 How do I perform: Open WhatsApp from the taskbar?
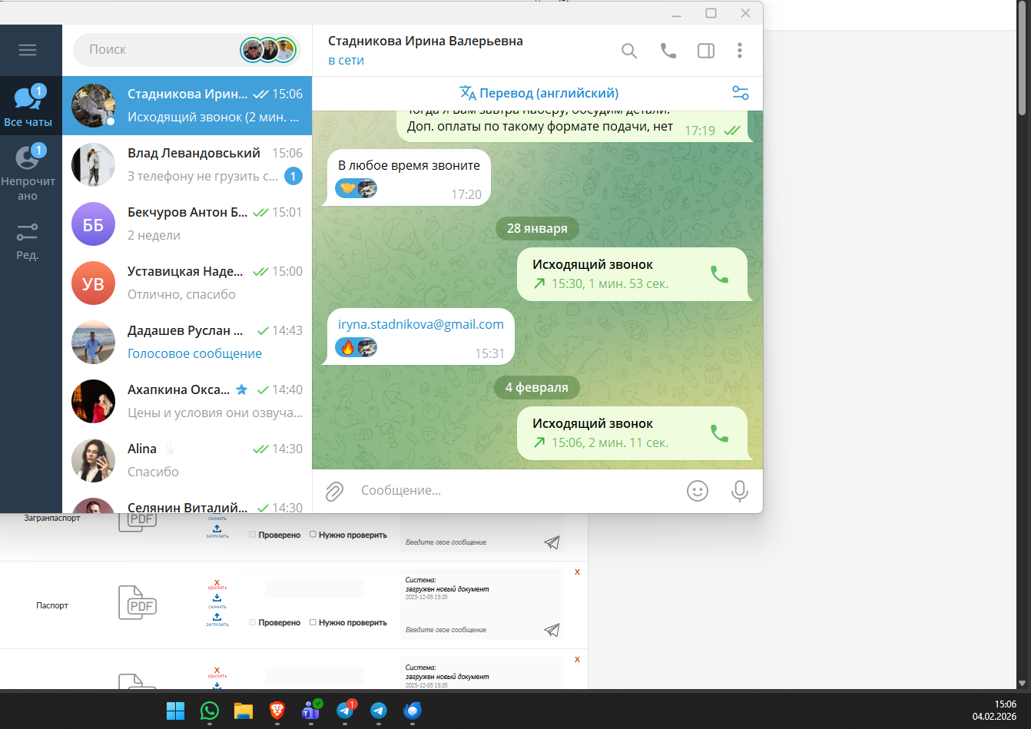[210, 711]
